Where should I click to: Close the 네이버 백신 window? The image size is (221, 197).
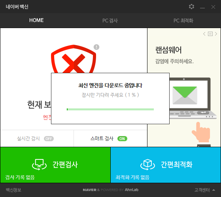click(x=213, y=7)
